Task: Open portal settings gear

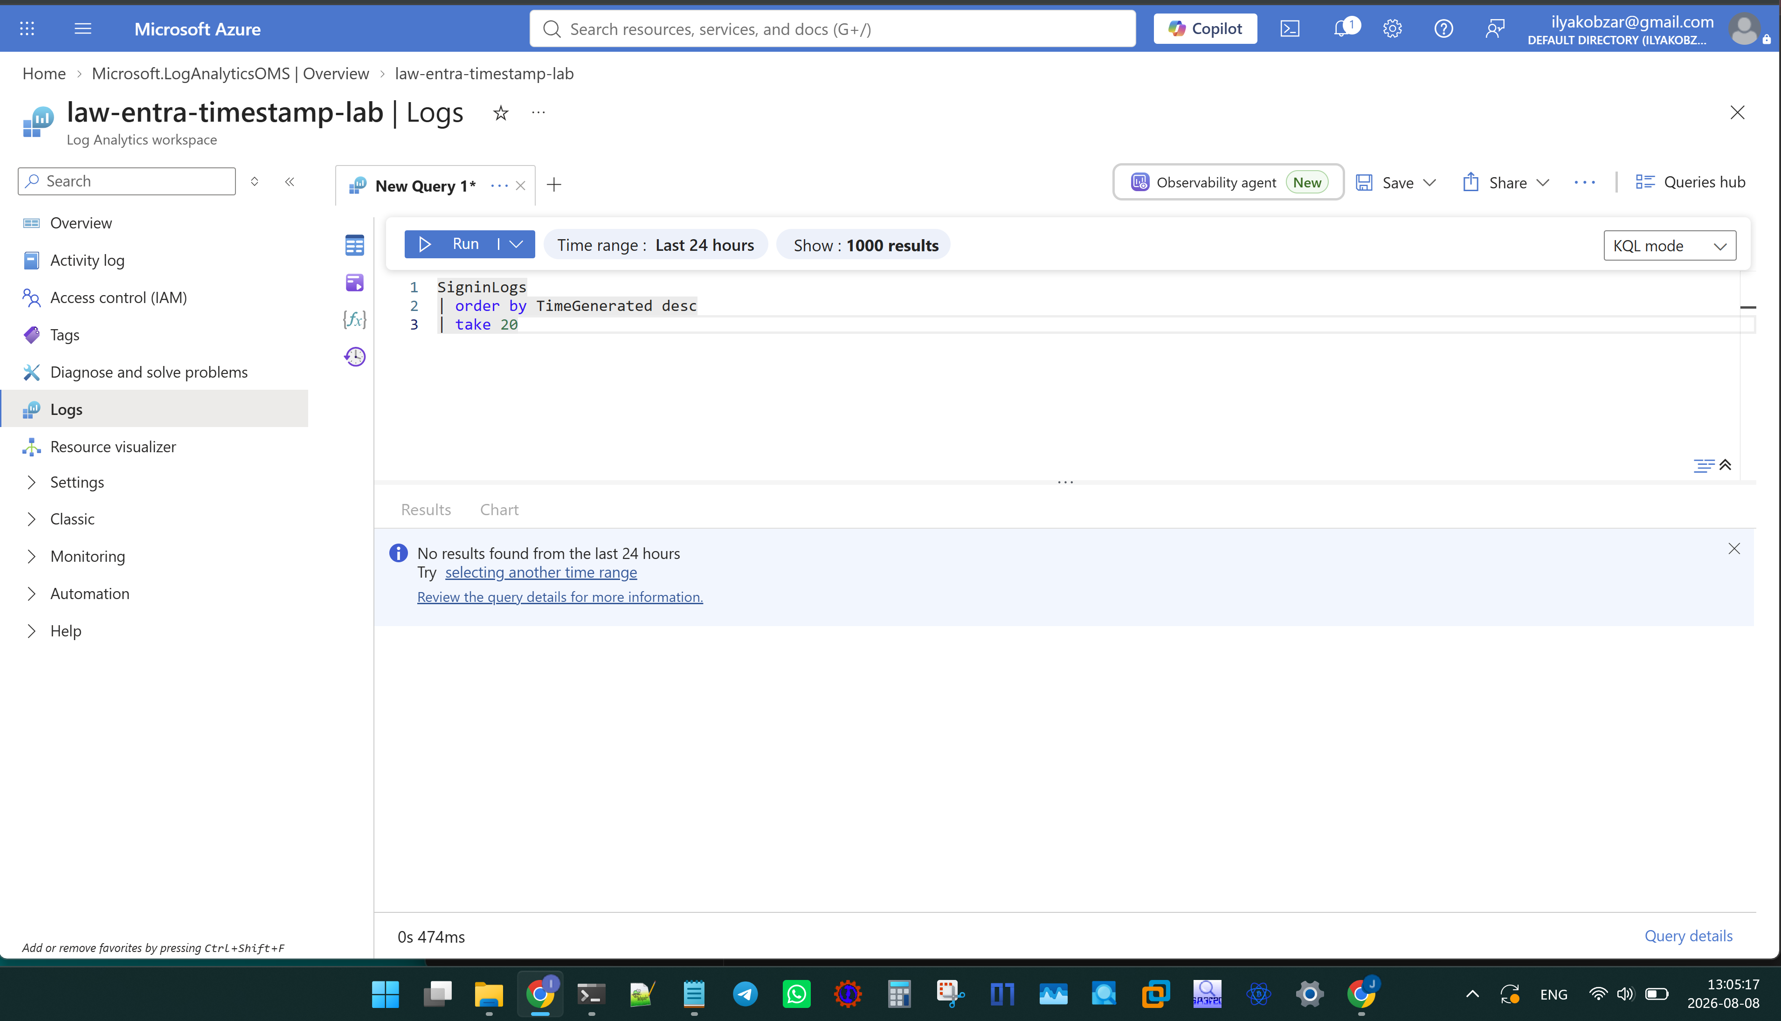Action: pyautogui.click(x=1393, y=29)
